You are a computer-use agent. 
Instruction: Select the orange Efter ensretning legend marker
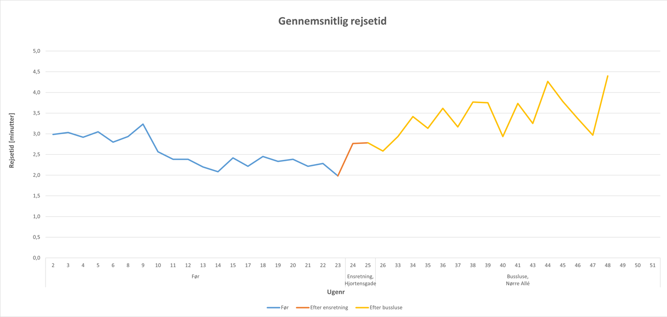coord(302,308)
